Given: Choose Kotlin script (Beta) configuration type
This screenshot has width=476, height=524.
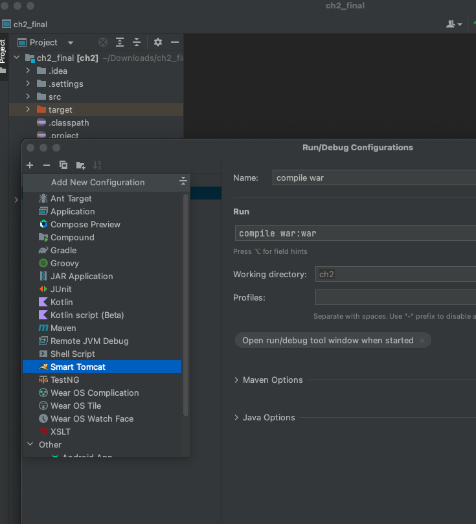Looking at the screenshot, I should click(x=102, y=315).
